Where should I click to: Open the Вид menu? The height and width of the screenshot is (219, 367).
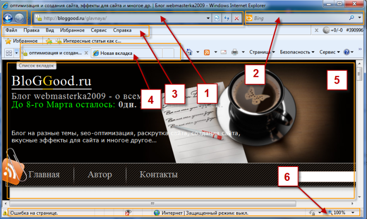coord(50,30)
